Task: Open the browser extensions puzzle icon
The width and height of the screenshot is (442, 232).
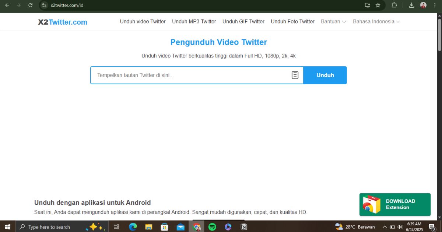Action: click(x=394, y=5)
